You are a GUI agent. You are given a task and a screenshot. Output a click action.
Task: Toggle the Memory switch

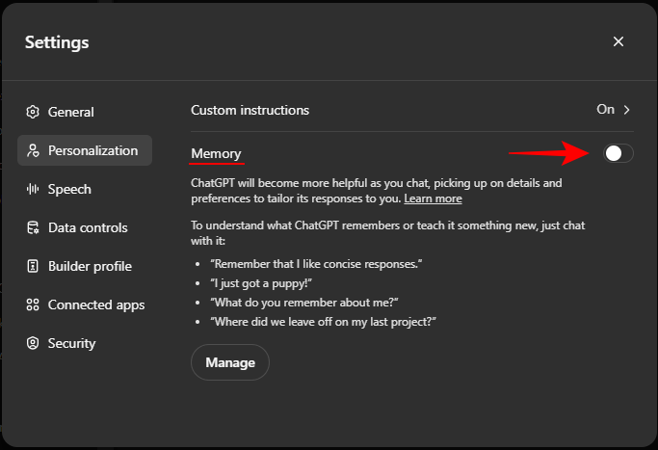point(618,153)
